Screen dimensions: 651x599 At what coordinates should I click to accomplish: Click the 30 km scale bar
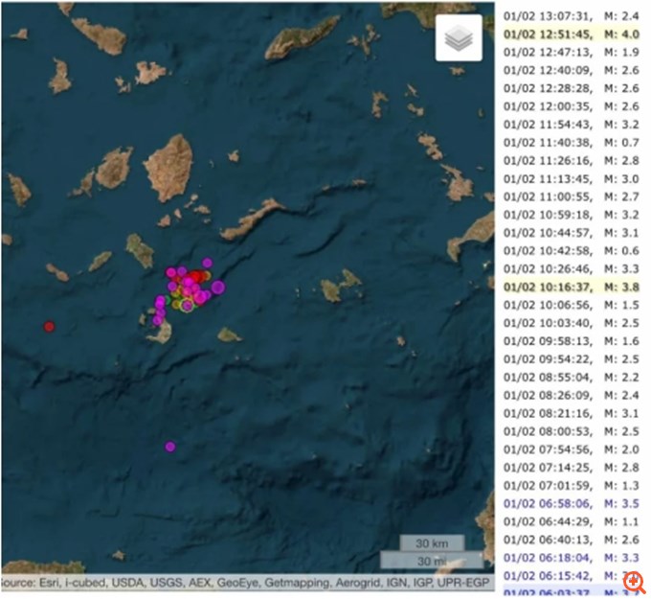pos(432,542)
